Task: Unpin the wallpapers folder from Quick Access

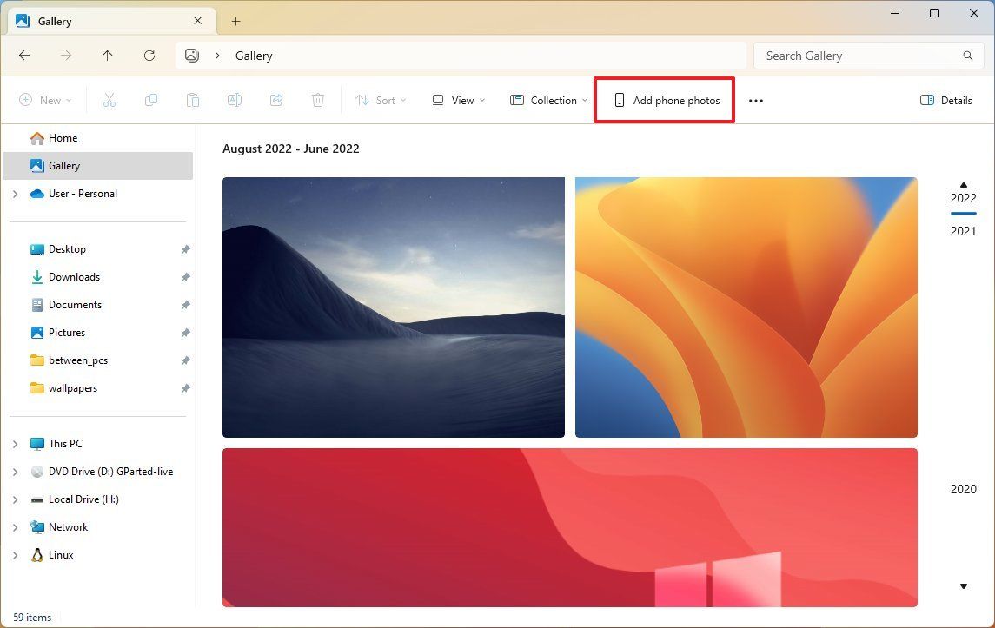Action: 185,388
